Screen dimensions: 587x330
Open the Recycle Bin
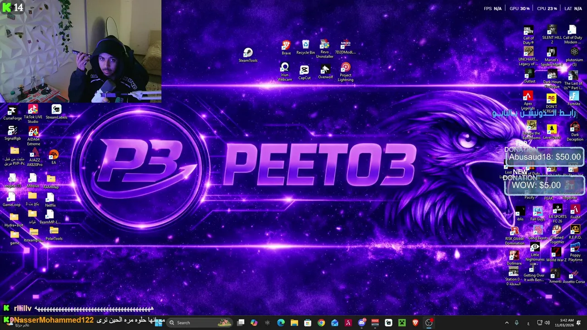(305, 48)
